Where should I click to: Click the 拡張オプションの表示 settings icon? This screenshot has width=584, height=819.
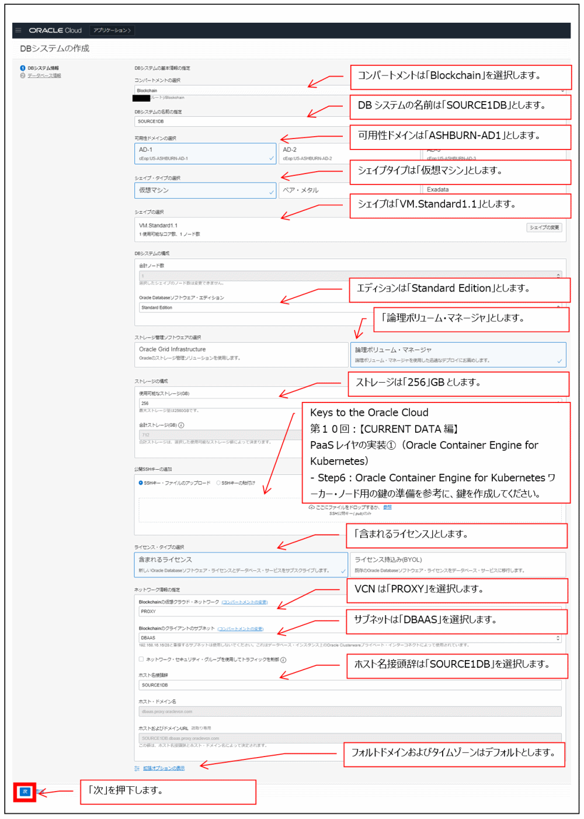(x=137, y=768)
